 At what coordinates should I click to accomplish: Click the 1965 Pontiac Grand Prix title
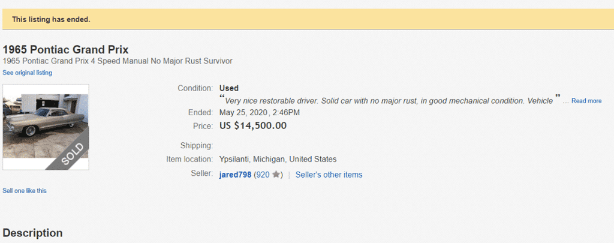[66, 50]
